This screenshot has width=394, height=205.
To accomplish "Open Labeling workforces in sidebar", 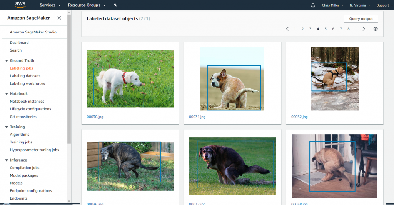I will coord(27,83).
